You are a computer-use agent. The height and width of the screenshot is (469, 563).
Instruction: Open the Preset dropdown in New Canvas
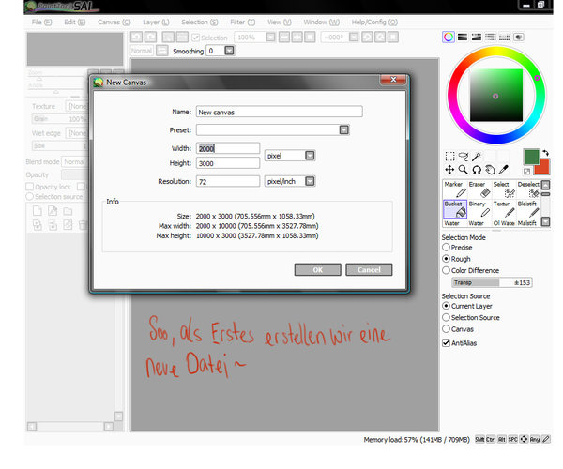coord(344,129)
